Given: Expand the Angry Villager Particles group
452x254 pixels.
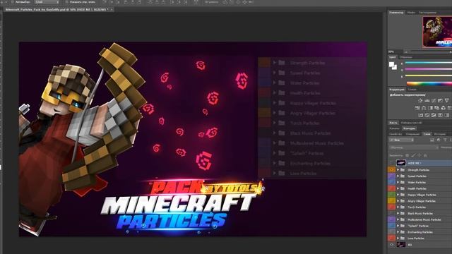Looking at the screenshot, I should (398, 201).
